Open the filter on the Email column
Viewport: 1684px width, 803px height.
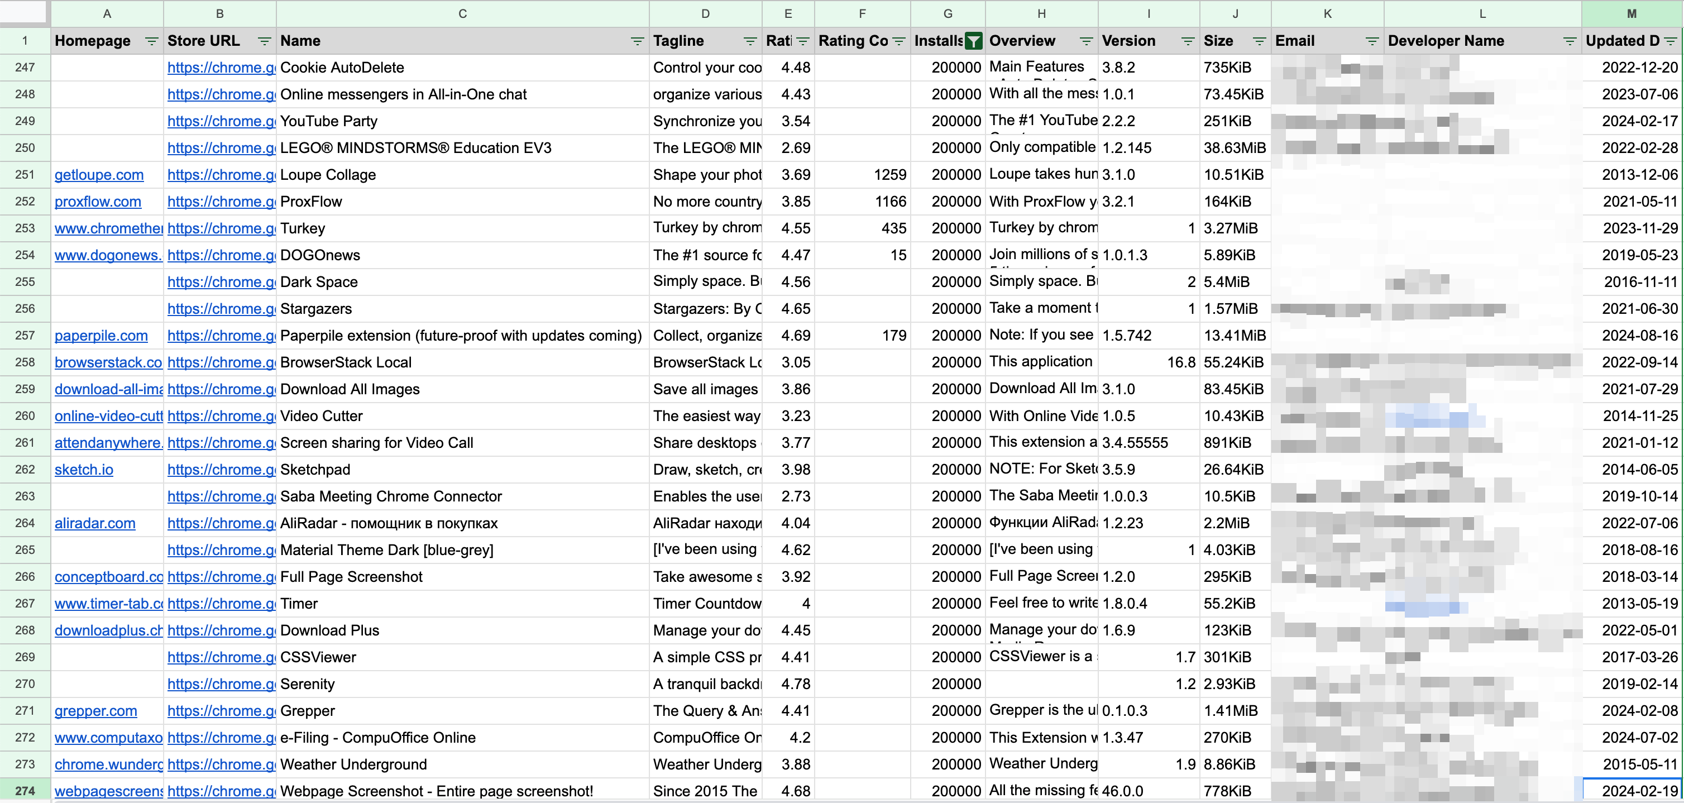tap(1372, 41)
